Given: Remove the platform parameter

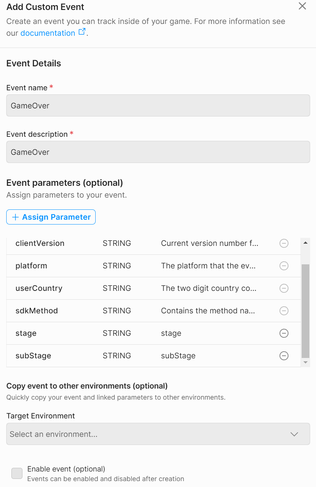Looking at the screenshot, I should (x=284, y=266).
